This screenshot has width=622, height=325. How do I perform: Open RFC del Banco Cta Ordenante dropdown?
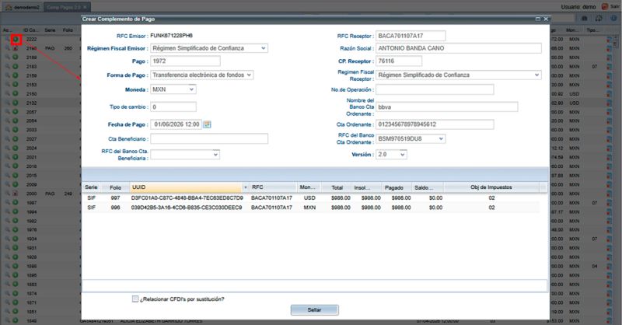coord(441,139)
